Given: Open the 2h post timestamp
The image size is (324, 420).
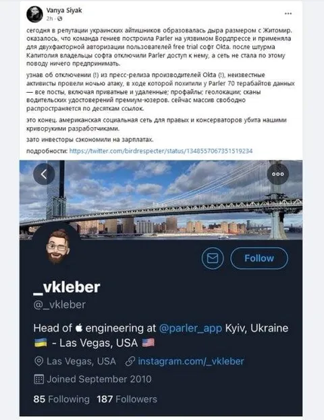Looking at the screenshot, I should click(49, 19).
